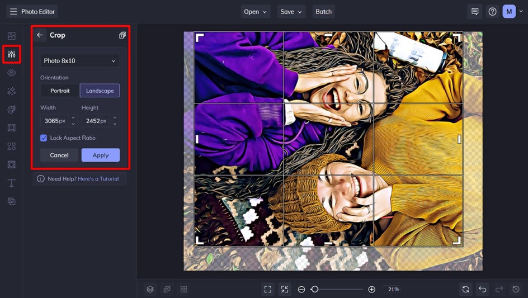
Task: Select Landscape orientation
Action: click(x=100, y=91)
